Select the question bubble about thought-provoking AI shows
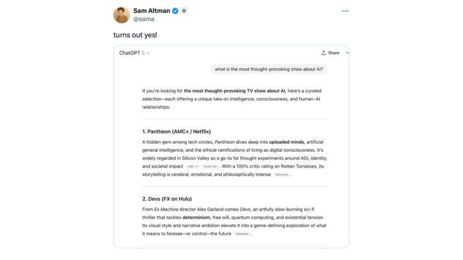 (x=269, y=69)
